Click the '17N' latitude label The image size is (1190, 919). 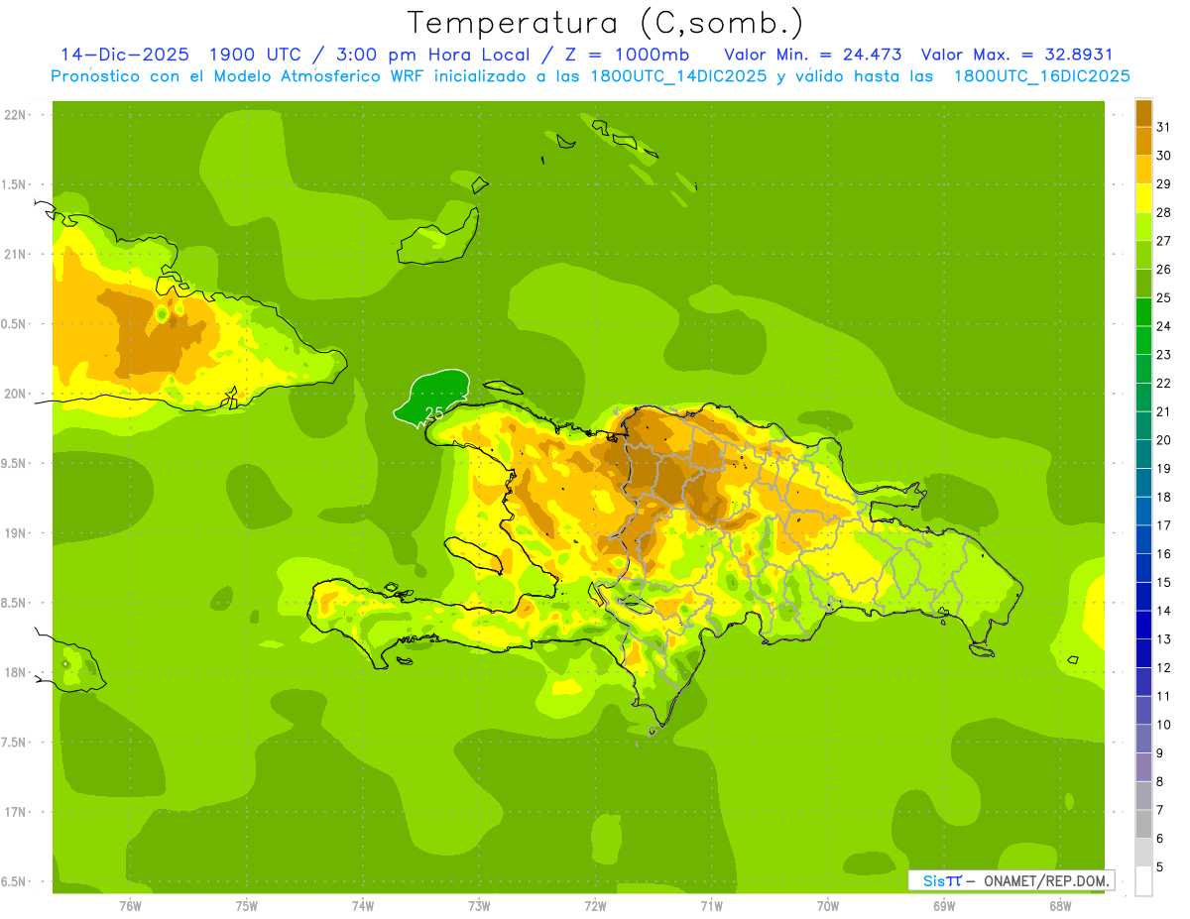coord(16,812)
